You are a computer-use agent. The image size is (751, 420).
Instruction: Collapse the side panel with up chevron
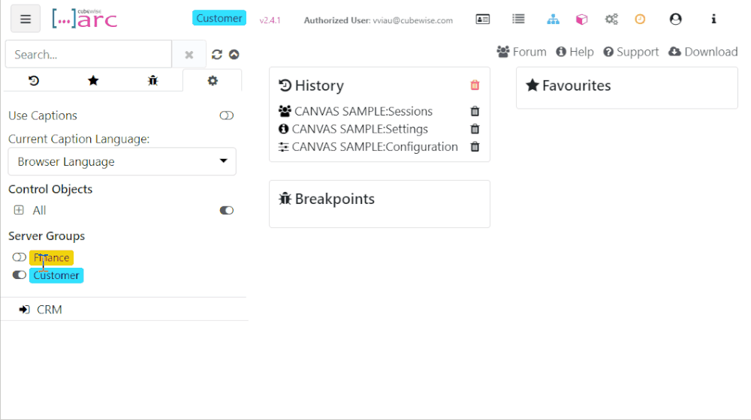(234, 55)
